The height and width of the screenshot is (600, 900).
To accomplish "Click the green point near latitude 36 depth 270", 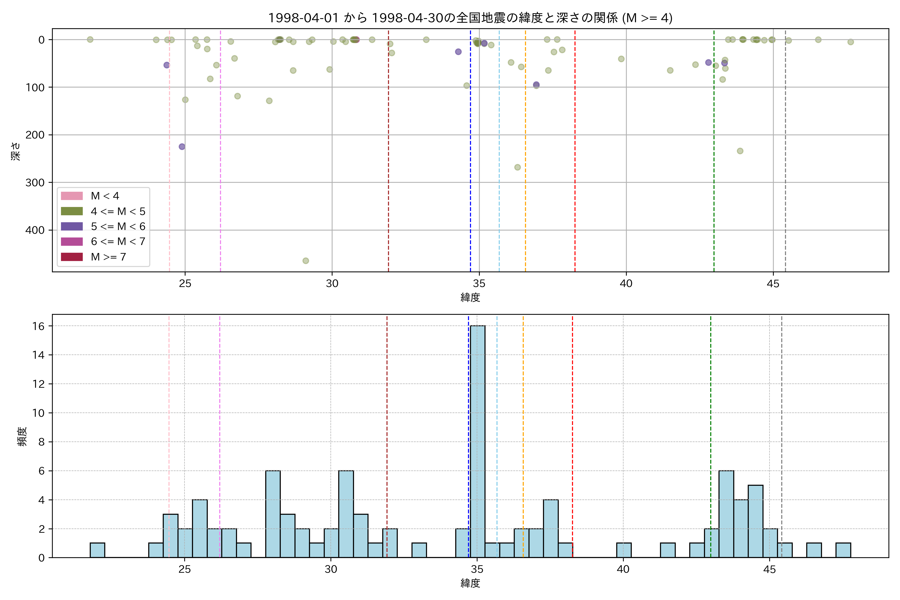I will click(x=517, y=167).
